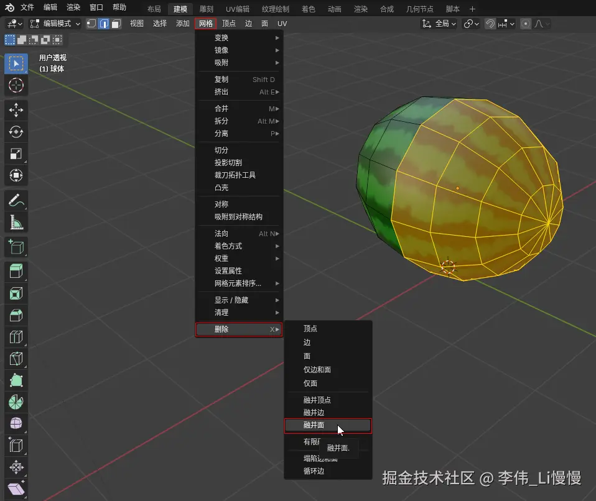Image resolution: width=596 pixels, height=501 pixels.
Task: Select the Loop Cut tool
Action: click(x=16, y=336)
